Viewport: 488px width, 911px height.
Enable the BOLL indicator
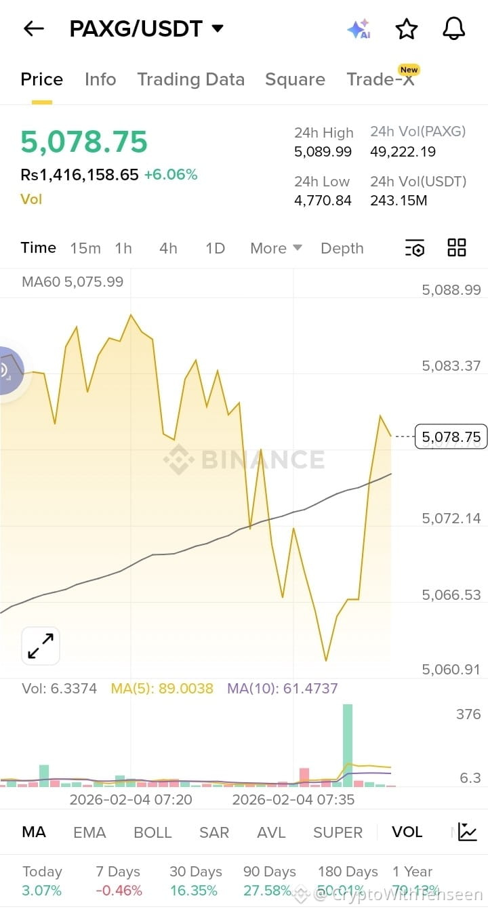point(152,832)
